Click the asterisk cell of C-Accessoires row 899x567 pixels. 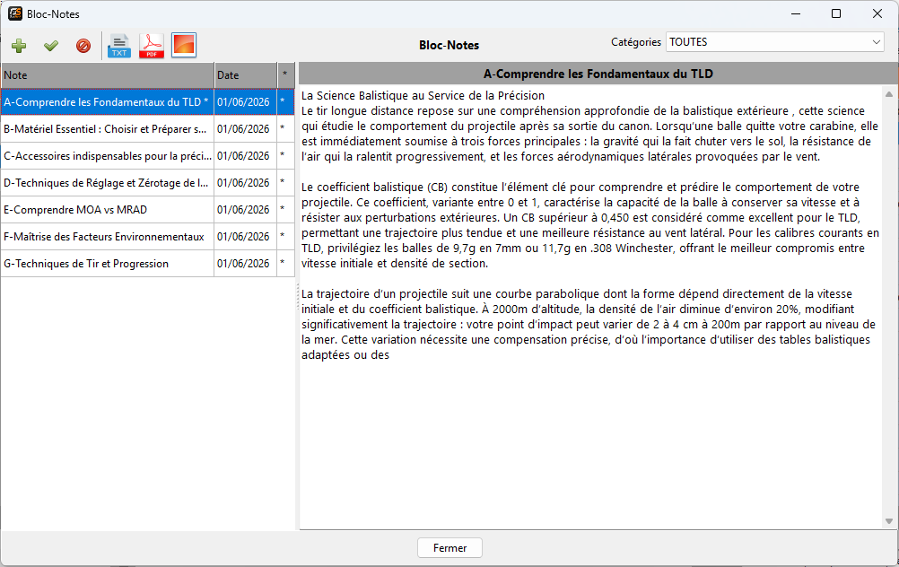point(285,156)
